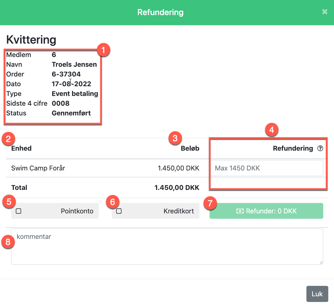Click the Total row label
Screen dimensions: 334x308
[x=19, y=188]
